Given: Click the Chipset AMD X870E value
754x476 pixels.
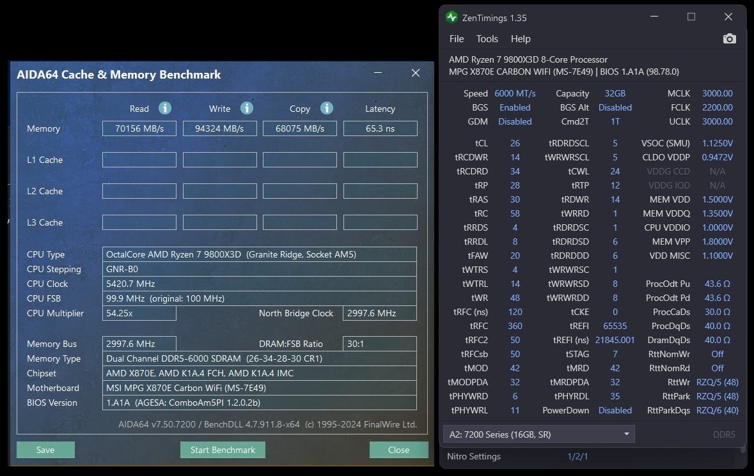Looking at the screenshot, I should coord(259,372).
